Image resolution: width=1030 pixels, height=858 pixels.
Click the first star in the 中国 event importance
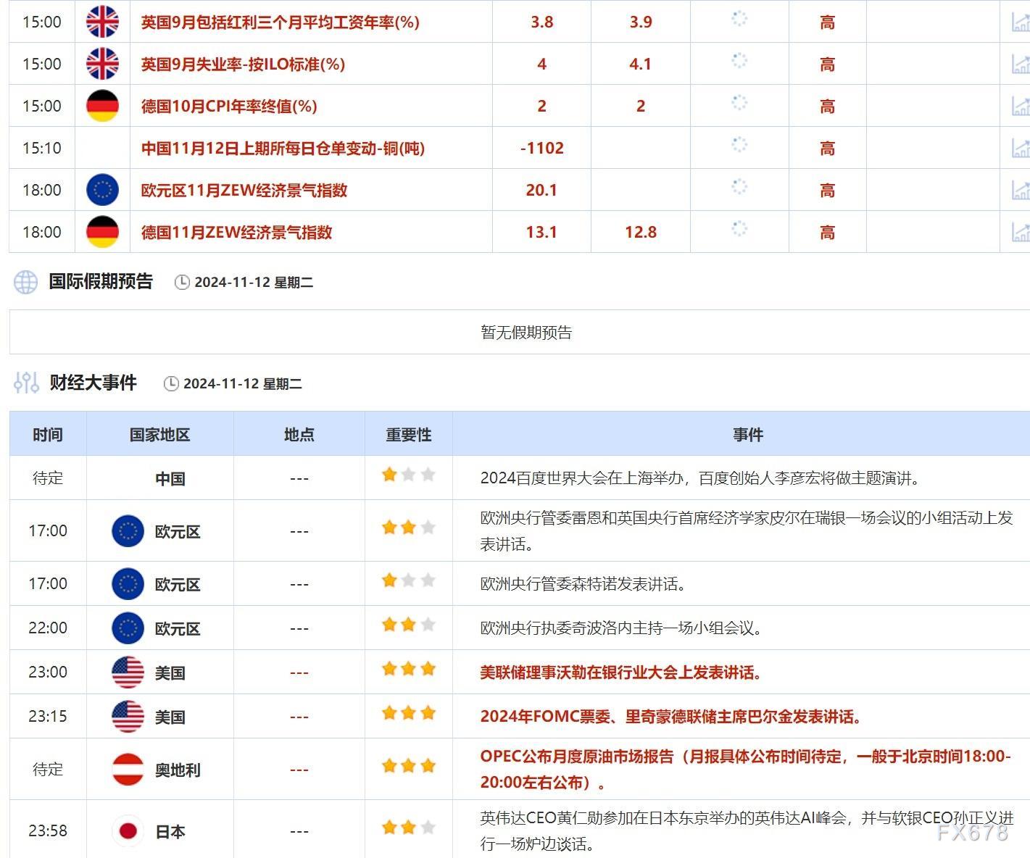coord(388,473)
